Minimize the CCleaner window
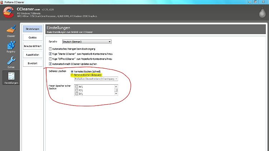 (x=250, y=2)
